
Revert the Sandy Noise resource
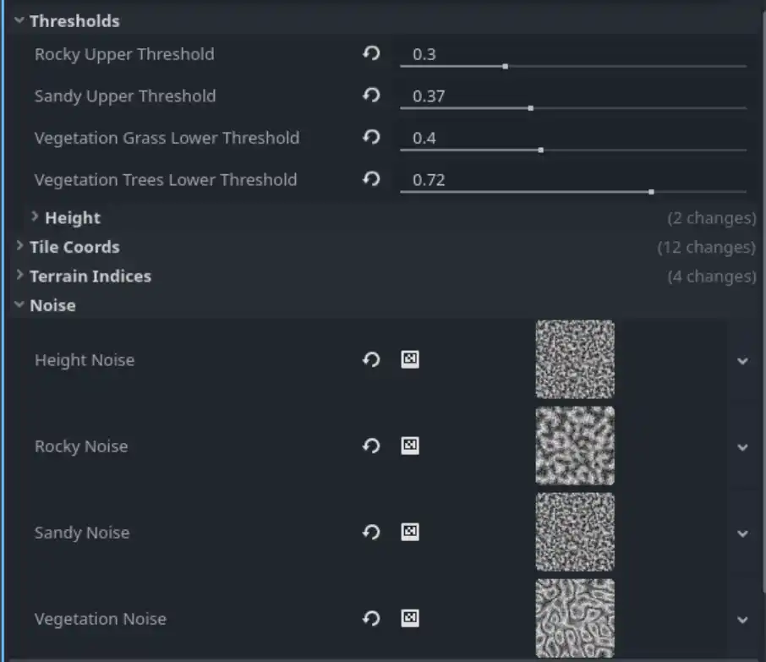pos(370,532)
